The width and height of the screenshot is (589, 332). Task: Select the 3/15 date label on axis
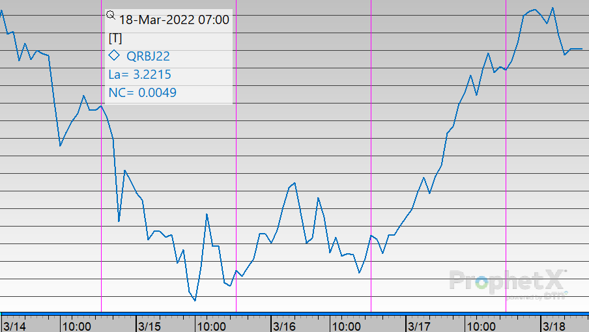pos(149,325)
